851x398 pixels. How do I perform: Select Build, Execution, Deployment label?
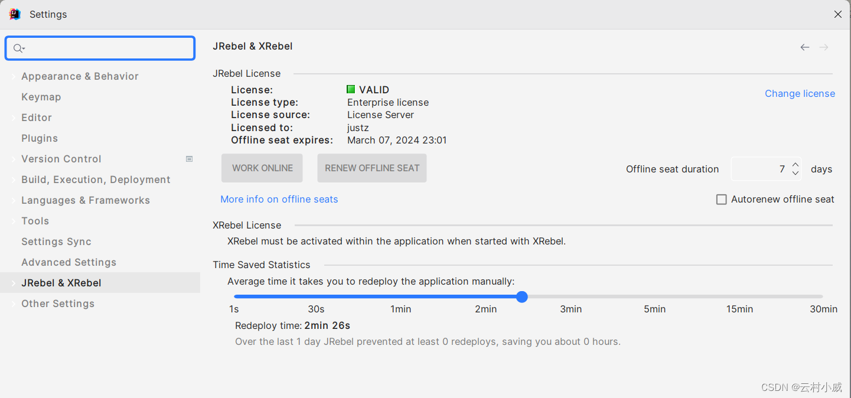coord(96,180)
